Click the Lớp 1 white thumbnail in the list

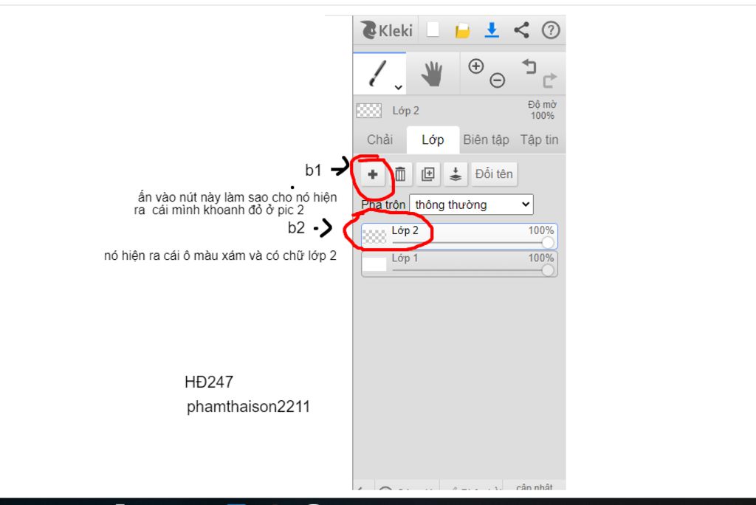click(x=374, y=264)
